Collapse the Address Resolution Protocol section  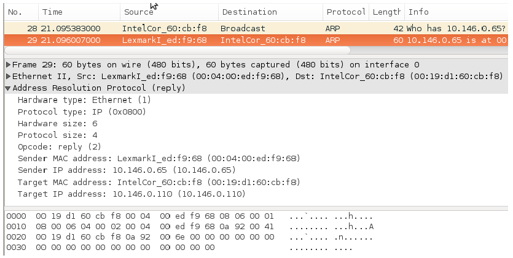[8, 88]
